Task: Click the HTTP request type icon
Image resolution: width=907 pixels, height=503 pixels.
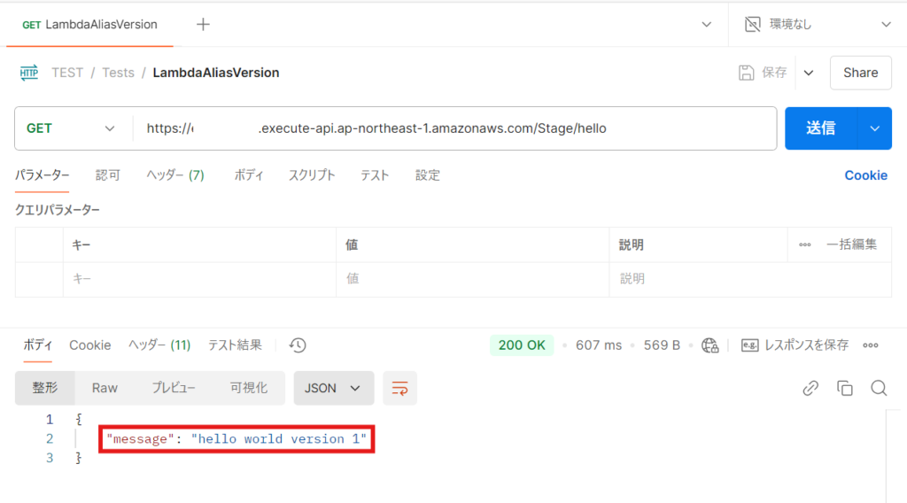Action: pos(29,73)
